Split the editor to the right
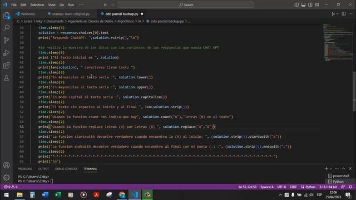Viewport: 356px width, 200px height. 344,14
